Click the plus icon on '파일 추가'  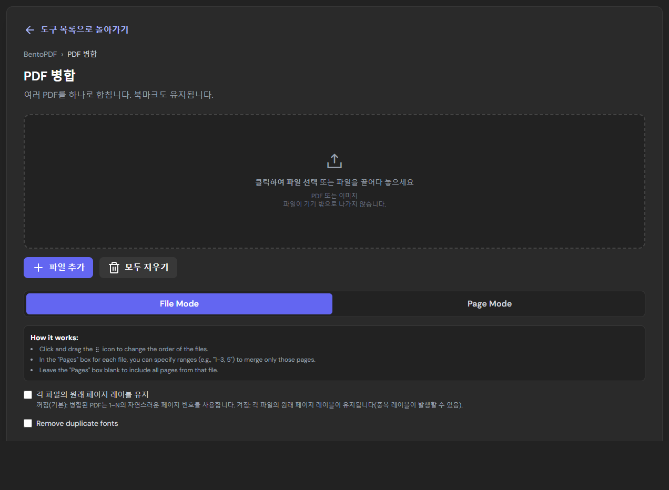[38, 268]
